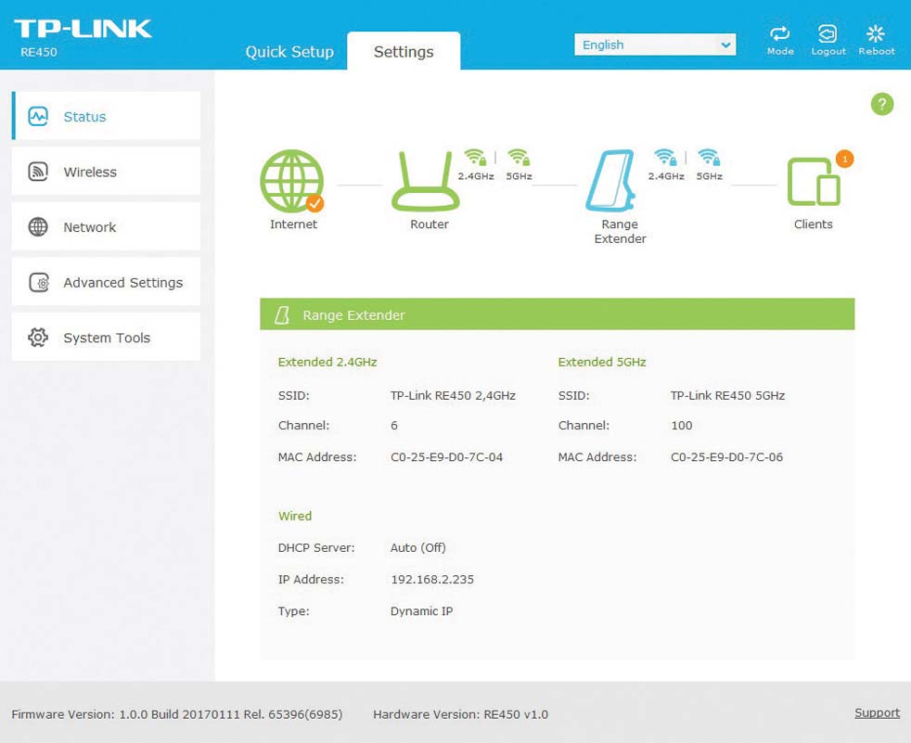911x743 pixels.
Task: Open the Status menu item
Action: point(107,116)
